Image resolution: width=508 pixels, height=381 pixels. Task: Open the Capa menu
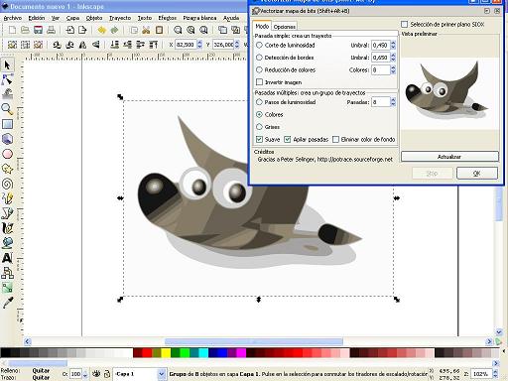click(x=72, y=18)
